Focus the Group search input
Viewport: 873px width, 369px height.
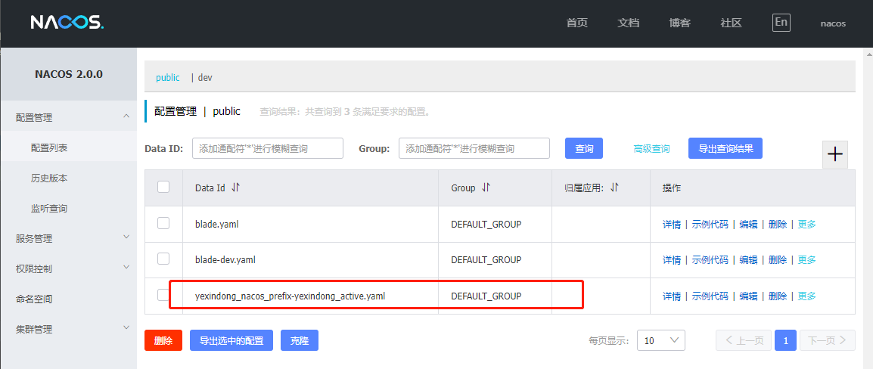pos(474,149)
